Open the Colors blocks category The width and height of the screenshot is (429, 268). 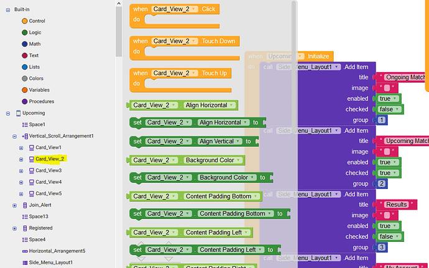(37, 78)
